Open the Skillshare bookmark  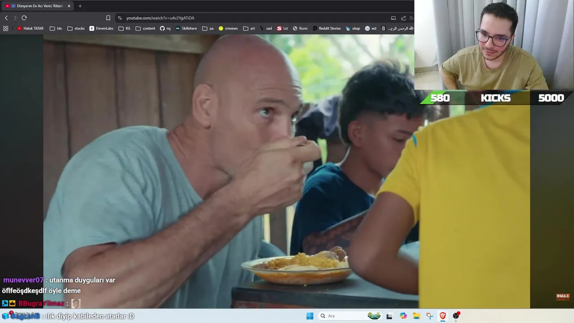point(186,28)
